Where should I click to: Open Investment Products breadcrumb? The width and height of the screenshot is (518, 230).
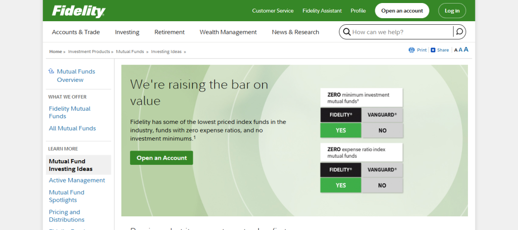89,52
